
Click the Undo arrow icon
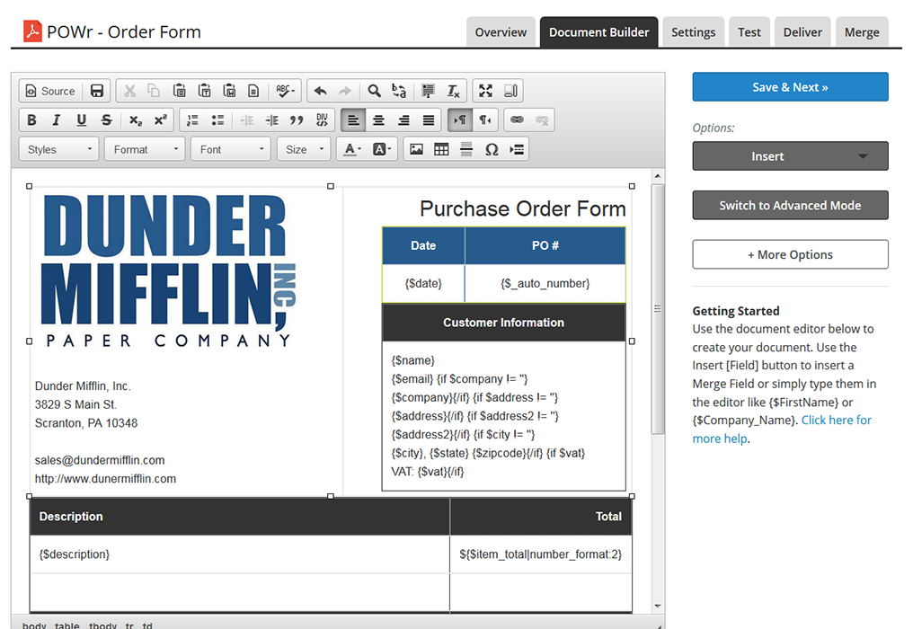tap(320, 91)
